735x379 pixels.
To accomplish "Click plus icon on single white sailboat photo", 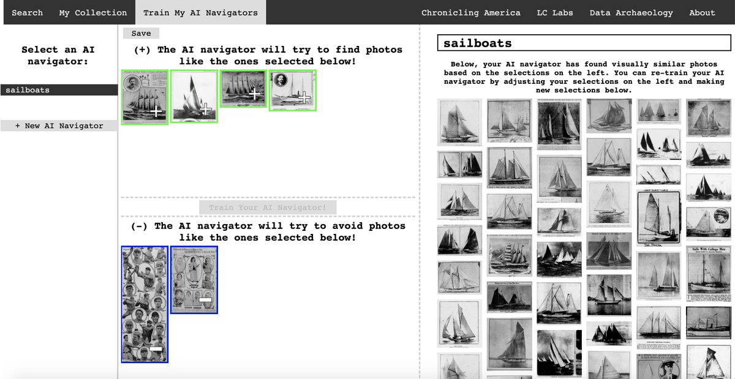I will [206, 110].
